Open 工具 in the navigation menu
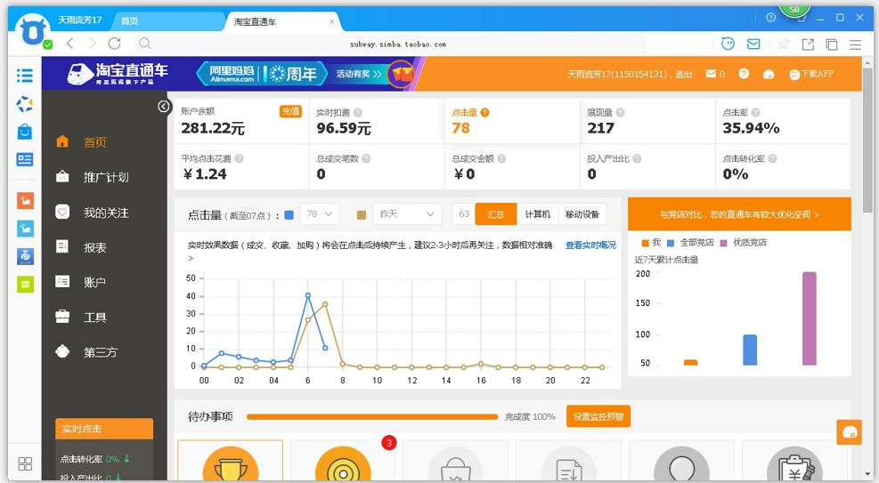Viewport: 879px width, 483px height. (x=94, y=318)
